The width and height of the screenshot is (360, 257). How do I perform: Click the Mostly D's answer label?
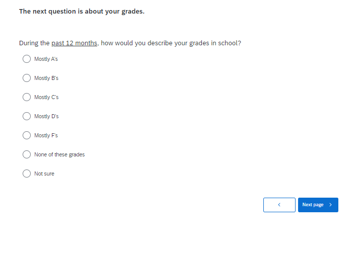tap(46, 116)
